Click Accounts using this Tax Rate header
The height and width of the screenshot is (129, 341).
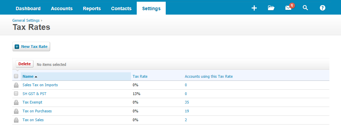pyautogui.click(x=209, y=76)
